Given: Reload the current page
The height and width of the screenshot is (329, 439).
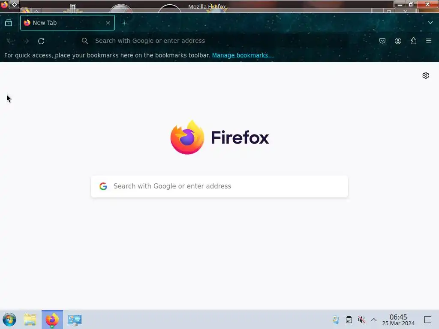Looking at the screenshot, I should [x=41, y=41].
